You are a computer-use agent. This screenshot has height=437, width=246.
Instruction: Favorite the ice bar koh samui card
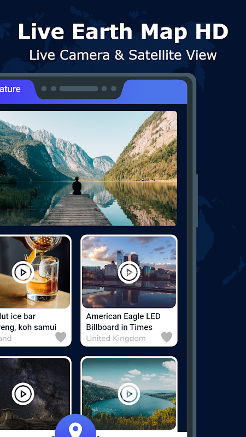coord(61,337)
